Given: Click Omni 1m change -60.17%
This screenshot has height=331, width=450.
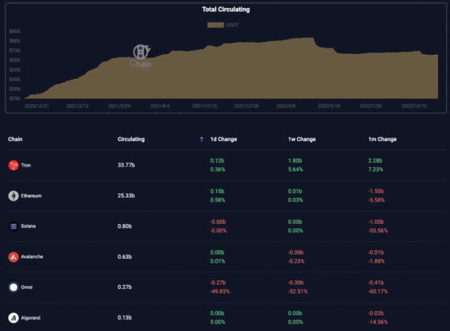Looking at the screenshot, I should point(378,291).
